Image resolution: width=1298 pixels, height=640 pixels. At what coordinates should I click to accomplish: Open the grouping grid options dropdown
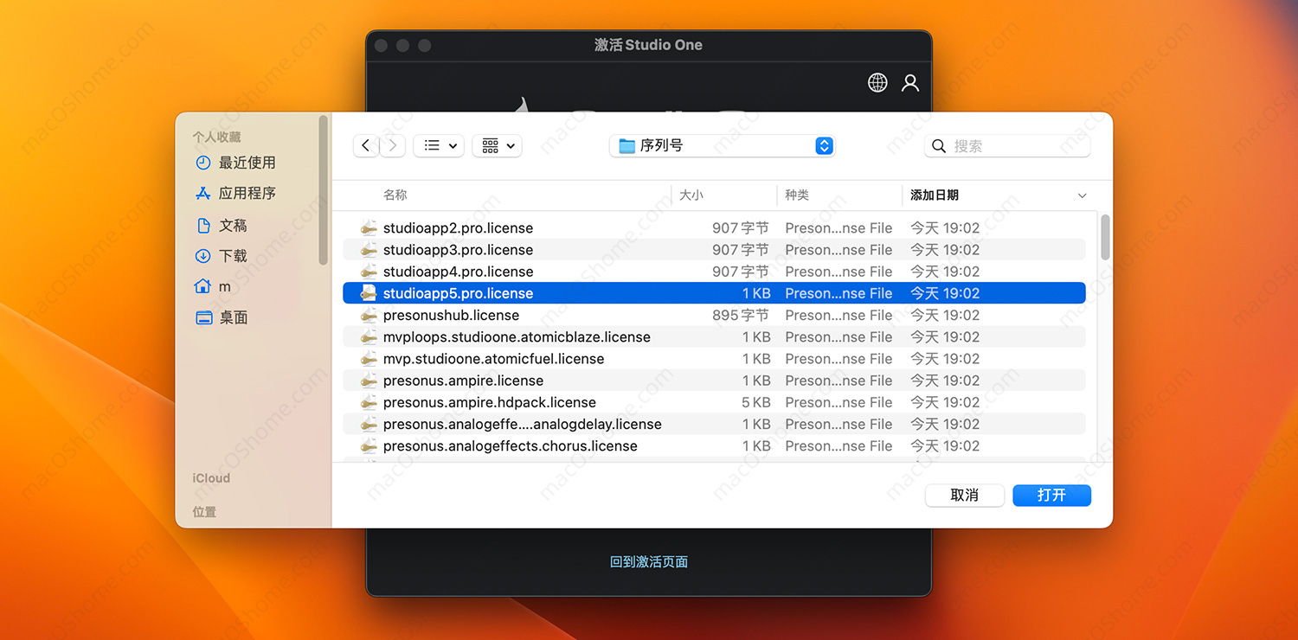pyautogui.click(x=497, y=146)
